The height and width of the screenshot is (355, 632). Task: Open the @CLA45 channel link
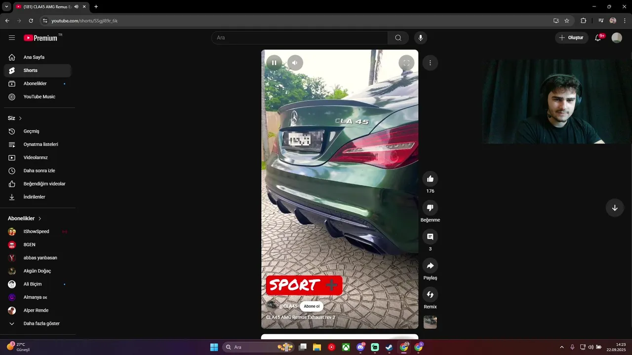pos(288,306)
